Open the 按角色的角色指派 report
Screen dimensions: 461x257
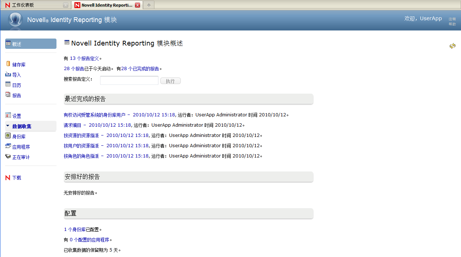(x=106, y=156)
